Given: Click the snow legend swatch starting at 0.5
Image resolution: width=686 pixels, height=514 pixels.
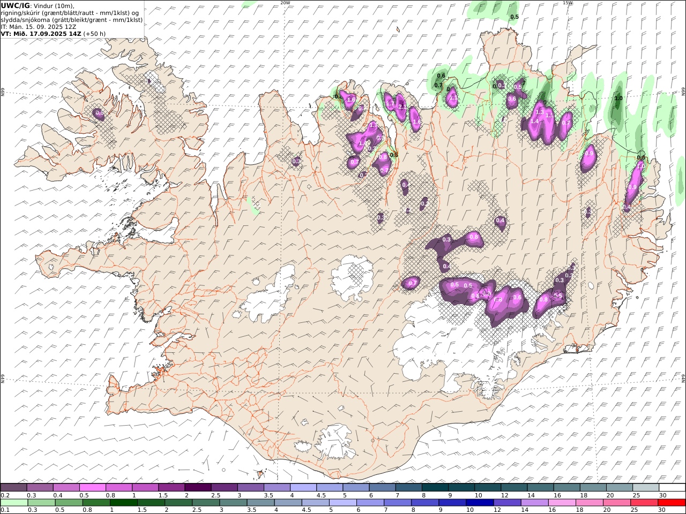Looking at the screenshot, I should [92, 488].
